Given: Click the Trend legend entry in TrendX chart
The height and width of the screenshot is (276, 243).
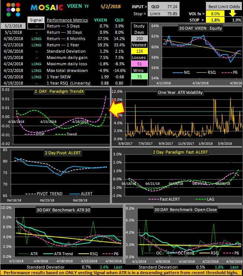Looking at the screenshot, I should click(x=66, y=134).
